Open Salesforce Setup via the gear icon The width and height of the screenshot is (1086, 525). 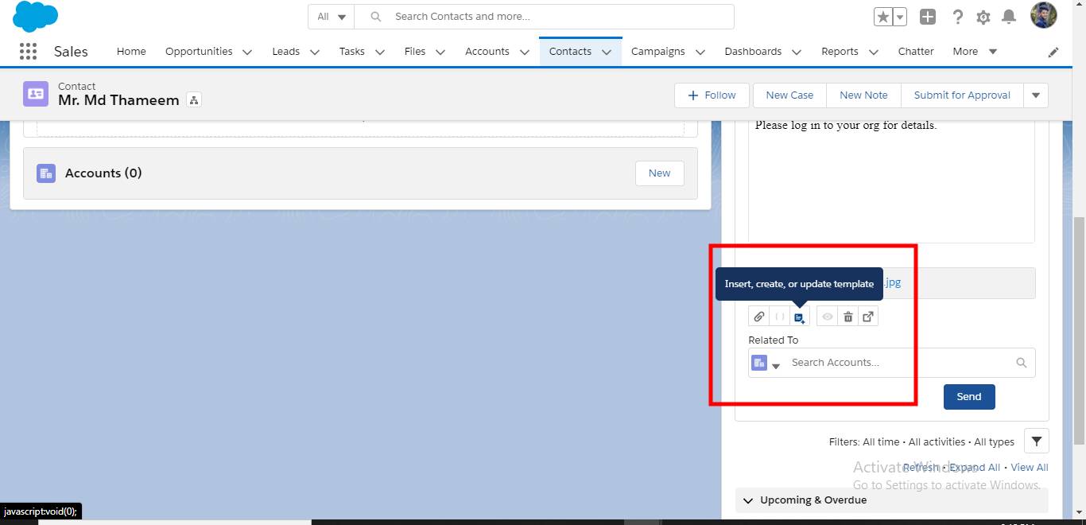coord(983,16)
